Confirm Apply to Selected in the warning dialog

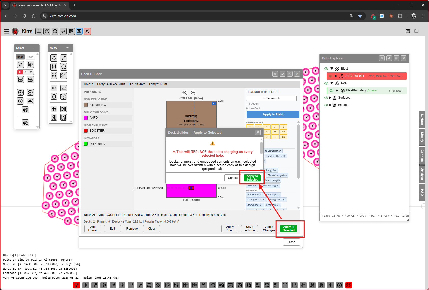(252, 178)
